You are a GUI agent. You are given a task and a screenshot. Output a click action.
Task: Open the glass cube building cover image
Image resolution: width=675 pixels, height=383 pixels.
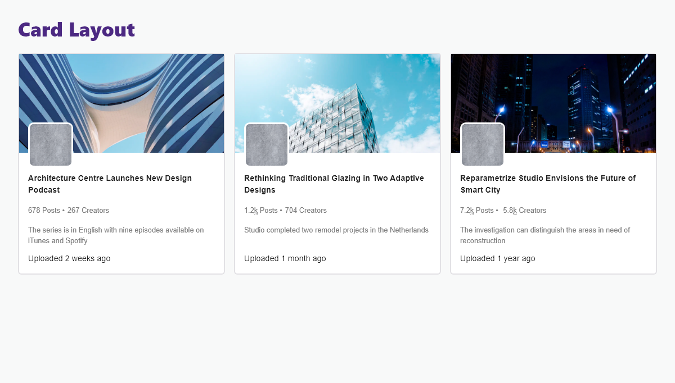point(337,103)
